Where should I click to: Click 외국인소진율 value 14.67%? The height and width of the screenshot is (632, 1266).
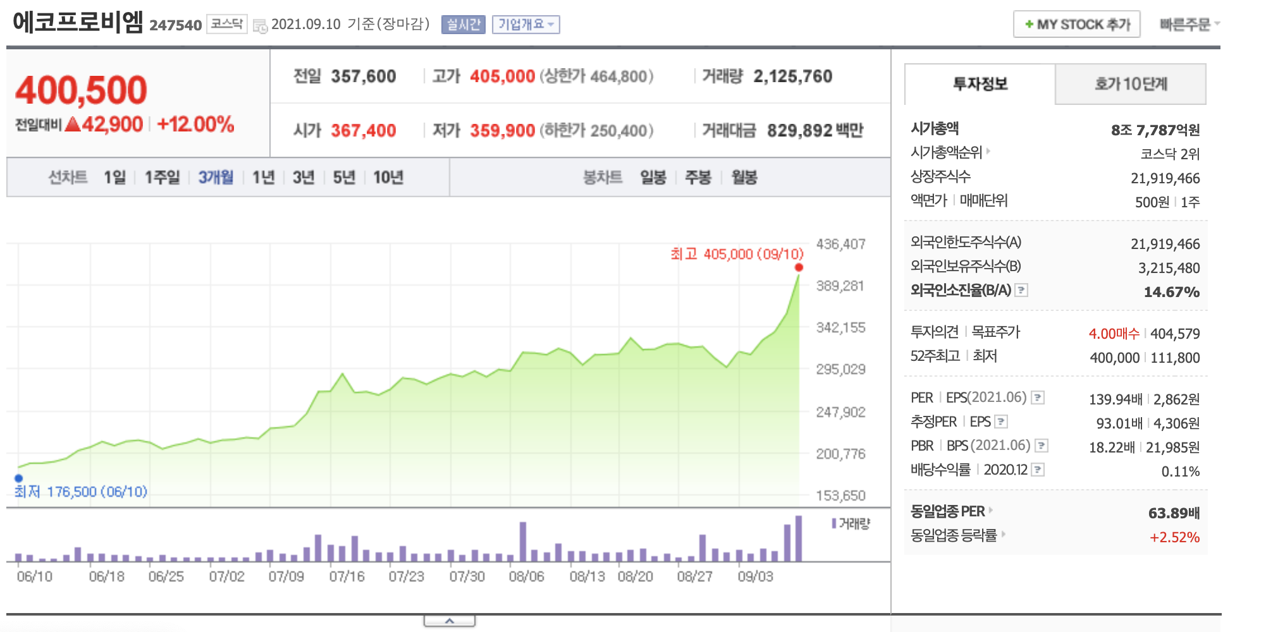[1172, 292]
